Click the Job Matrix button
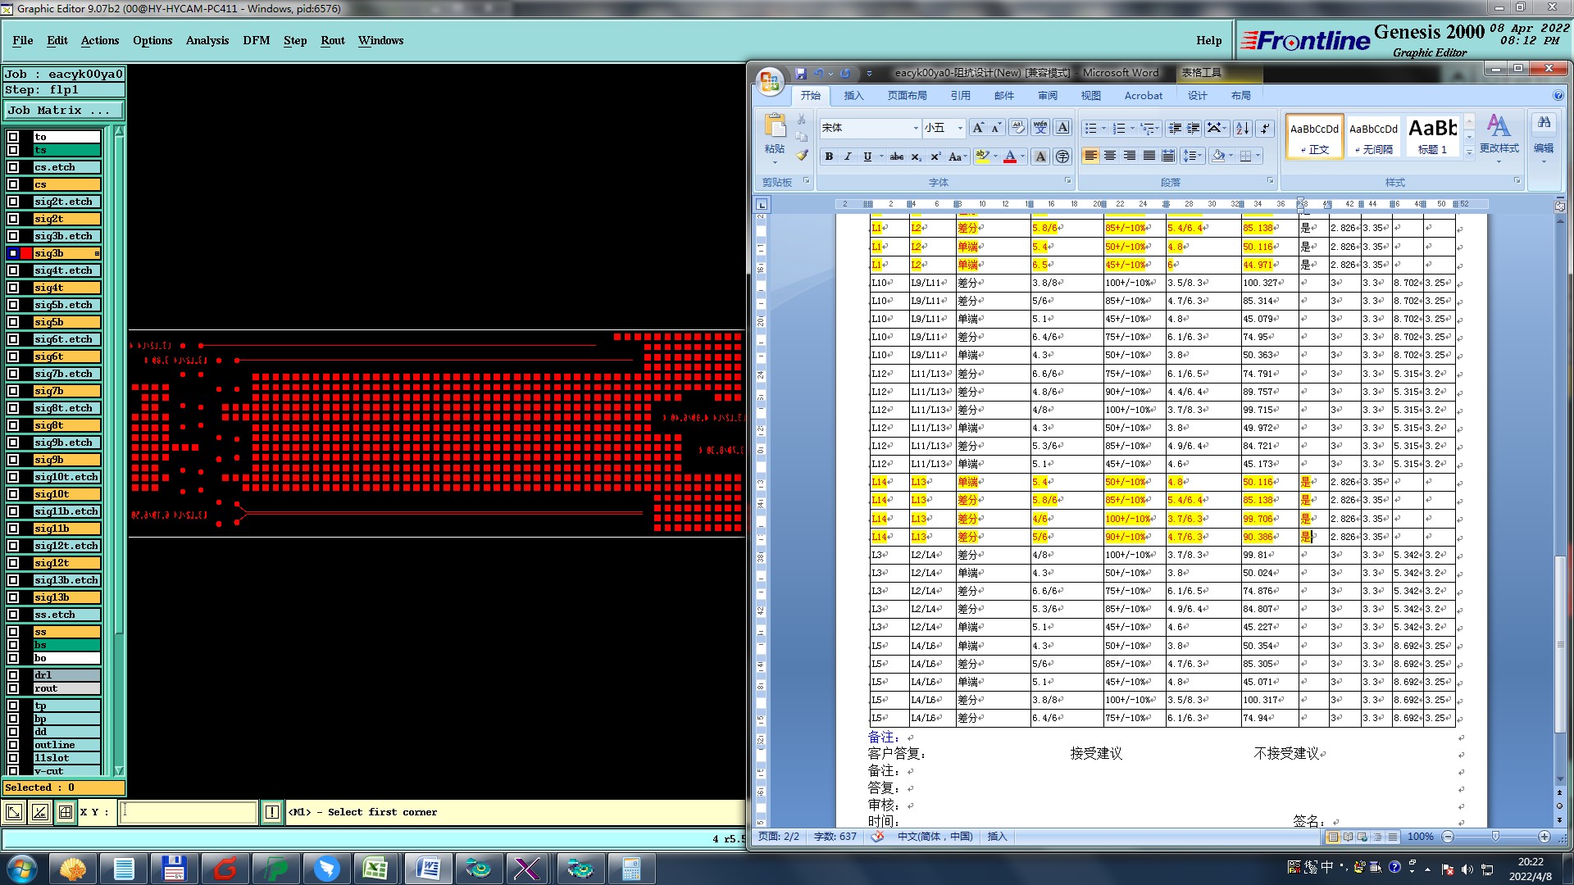The width and height of the screenshot is (1574, 885). 64,110
